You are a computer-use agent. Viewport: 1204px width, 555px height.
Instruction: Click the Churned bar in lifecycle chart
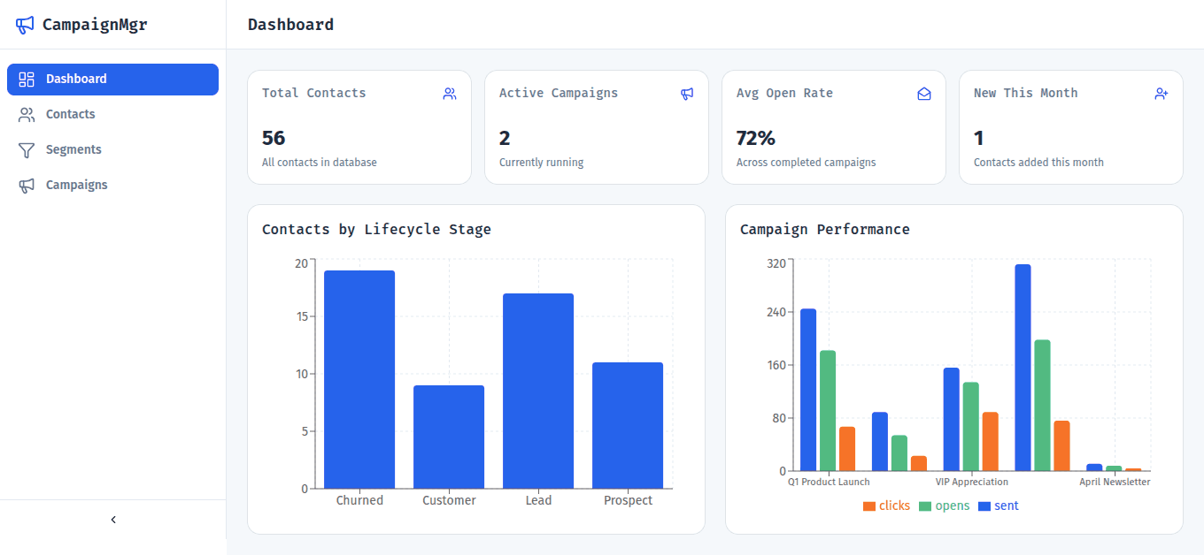[359, 380]
